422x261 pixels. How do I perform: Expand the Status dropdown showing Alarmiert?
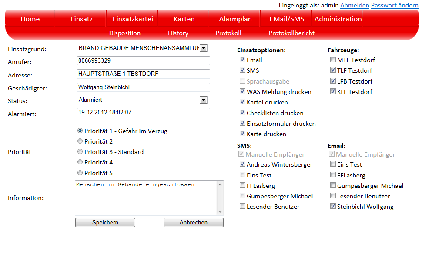tap(203, 100)
